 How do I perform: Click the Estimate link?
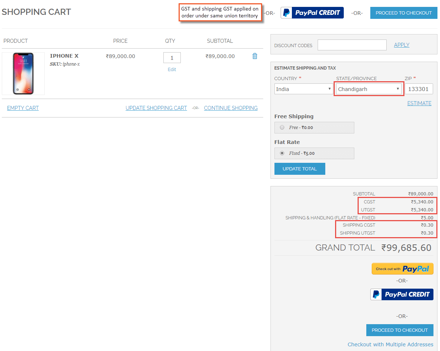coord(419,103)
